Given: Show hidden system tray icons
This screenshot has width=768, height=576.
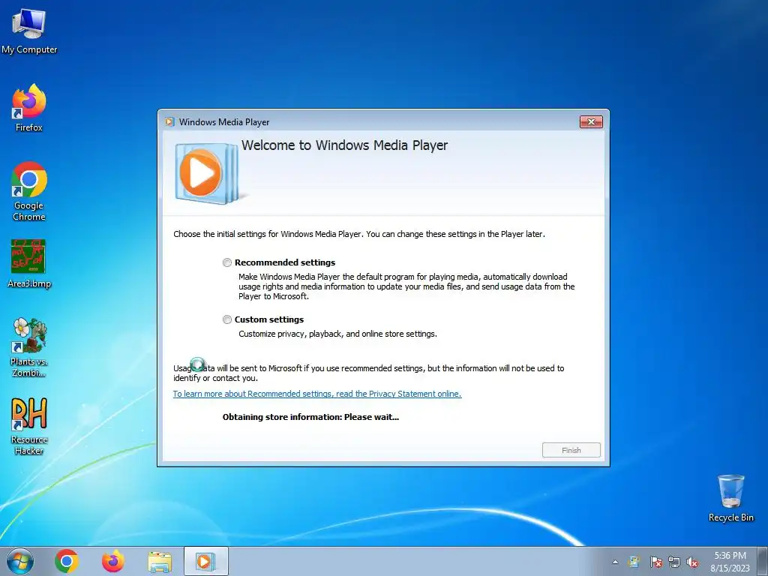Looking at the screenshot, I should click(x=615, y=562).
